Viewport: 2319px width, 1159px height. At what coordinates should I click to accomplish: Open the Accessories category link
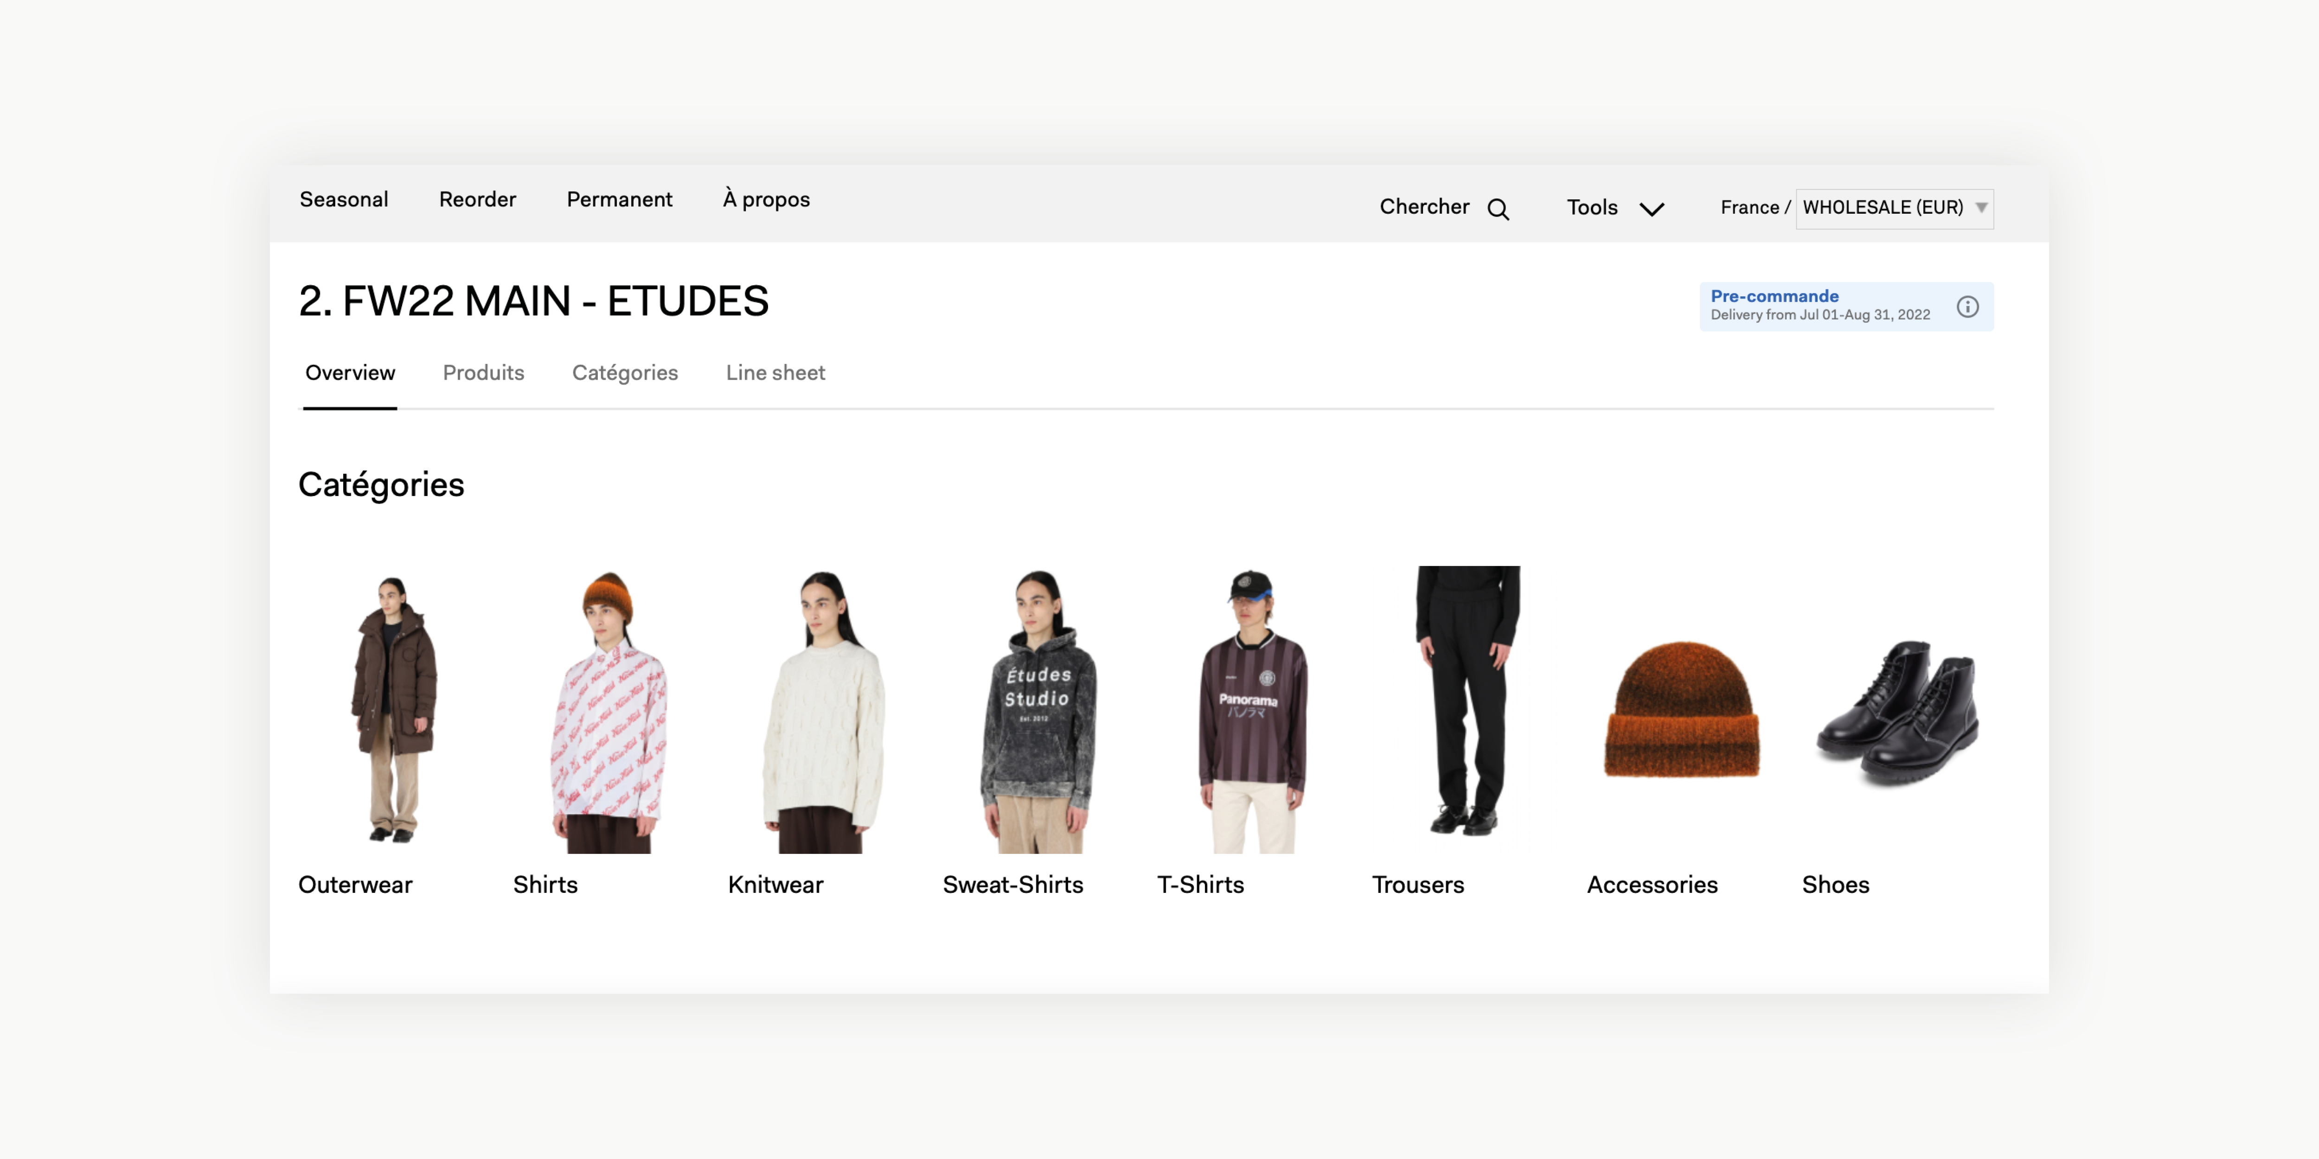pyautogui.click(x=1652, y=885)
